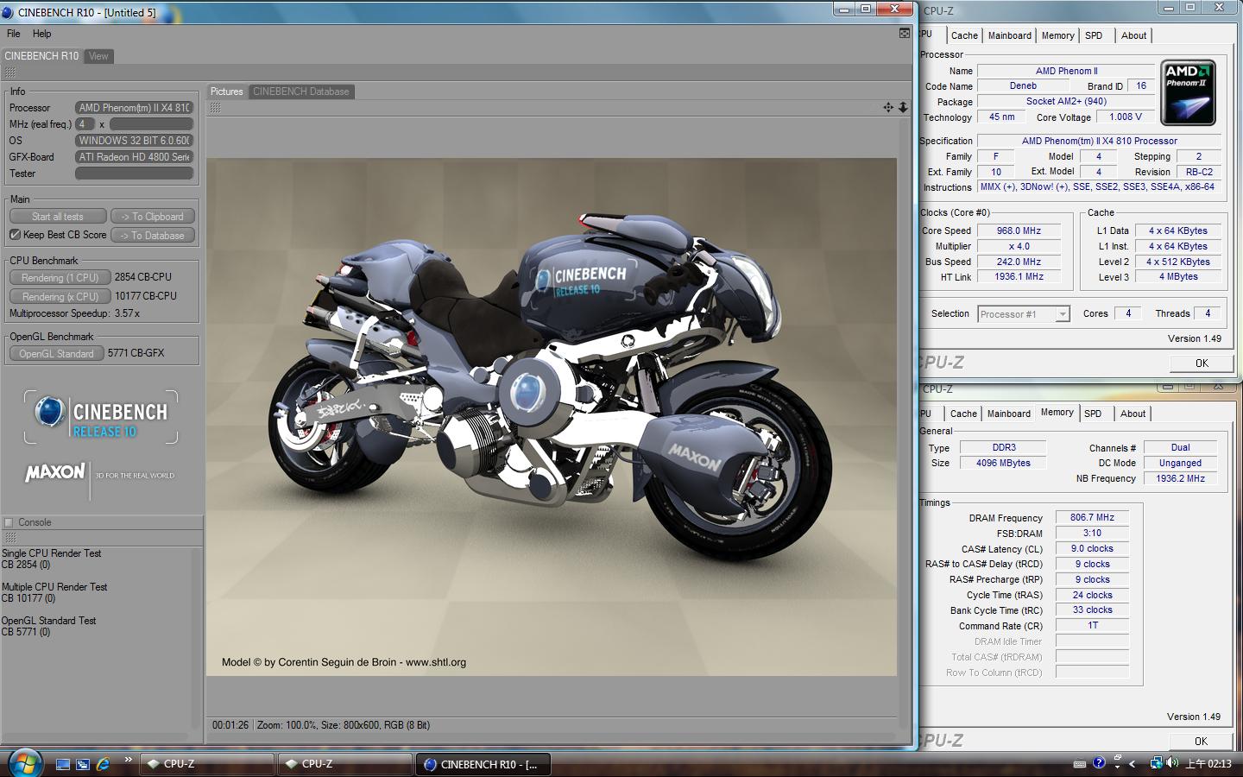Click OK in the CPU-Z memory window
1243x777 pixels.
[1201, 742]
